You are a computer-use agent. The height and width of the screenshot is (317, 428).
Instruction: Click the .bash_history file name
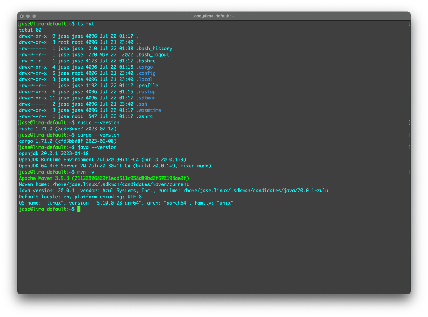[x=154, y=49]
